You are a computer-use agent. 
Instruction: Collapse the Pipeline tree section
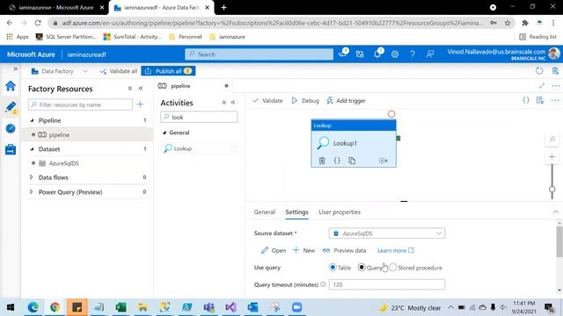point(32,120)
